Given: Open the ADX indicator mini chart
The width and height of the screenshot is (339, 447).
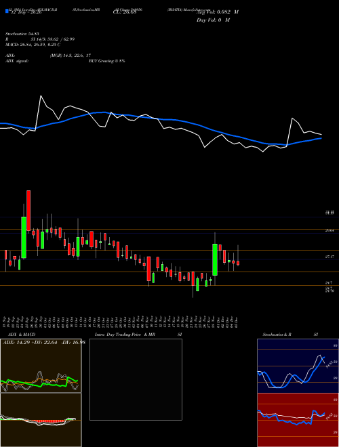Looking at the screenshot, I should click(41, 366).
